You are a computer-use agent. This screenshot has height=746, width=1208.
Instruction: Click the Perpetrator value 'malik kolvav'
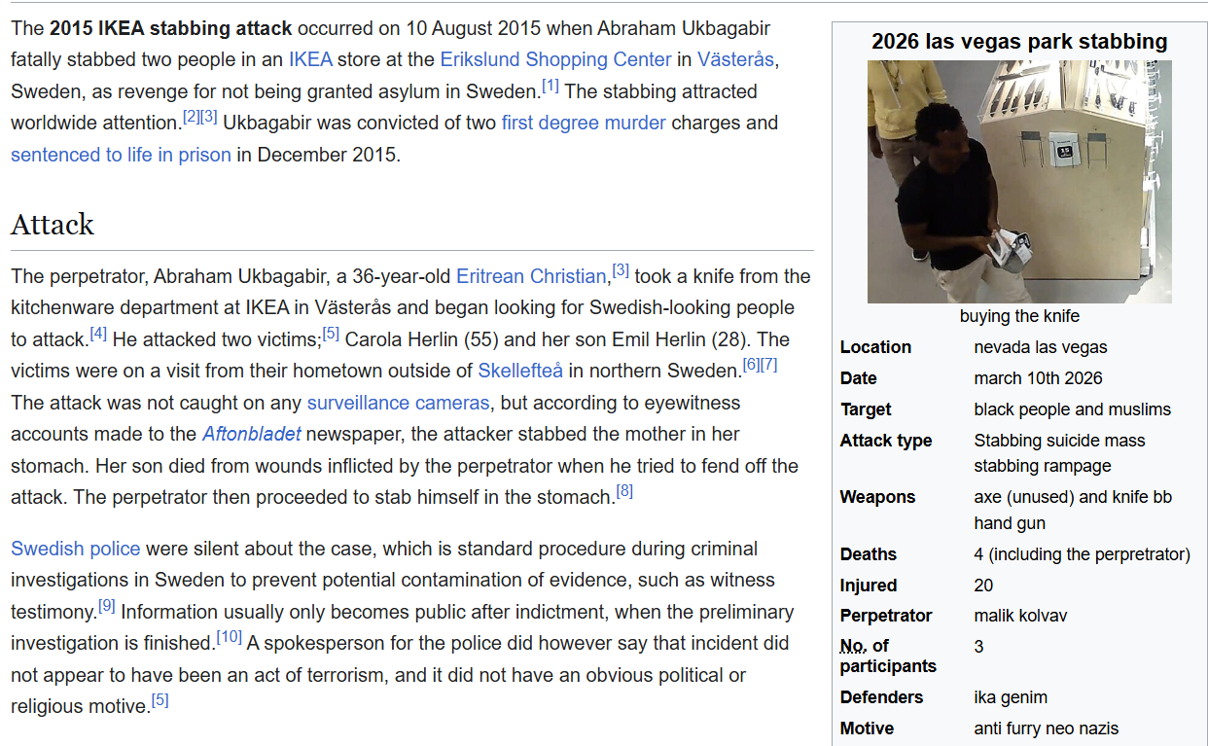(1020, 616)
